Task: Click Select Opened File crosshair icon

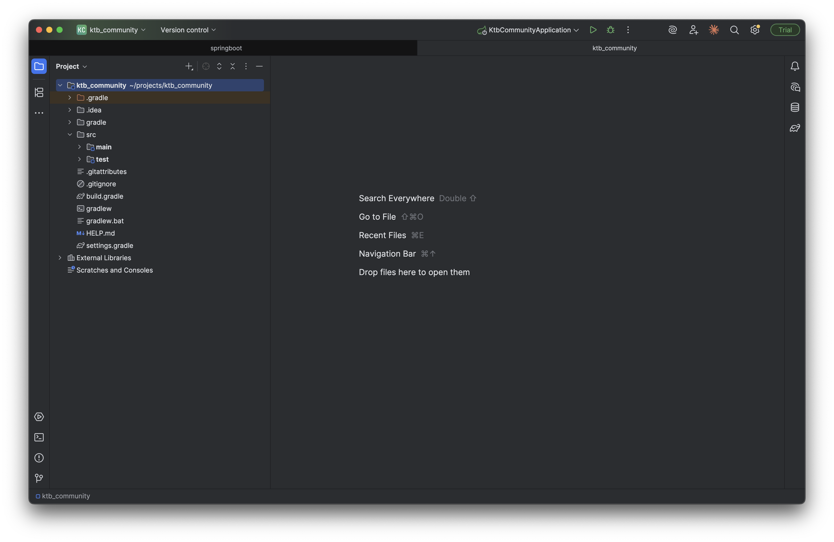Action: (206, 66)
